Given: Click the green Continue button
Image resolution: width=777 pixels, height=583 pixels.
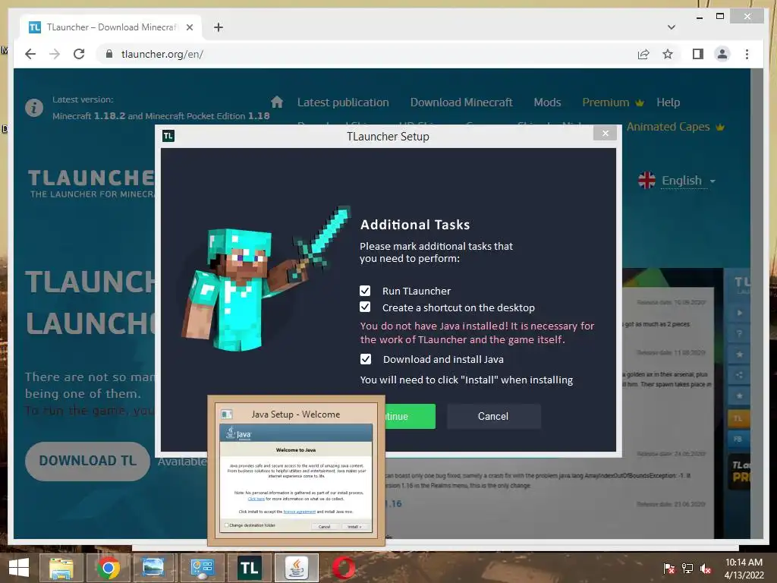Looking at the screenshot, I should (411, 416).
